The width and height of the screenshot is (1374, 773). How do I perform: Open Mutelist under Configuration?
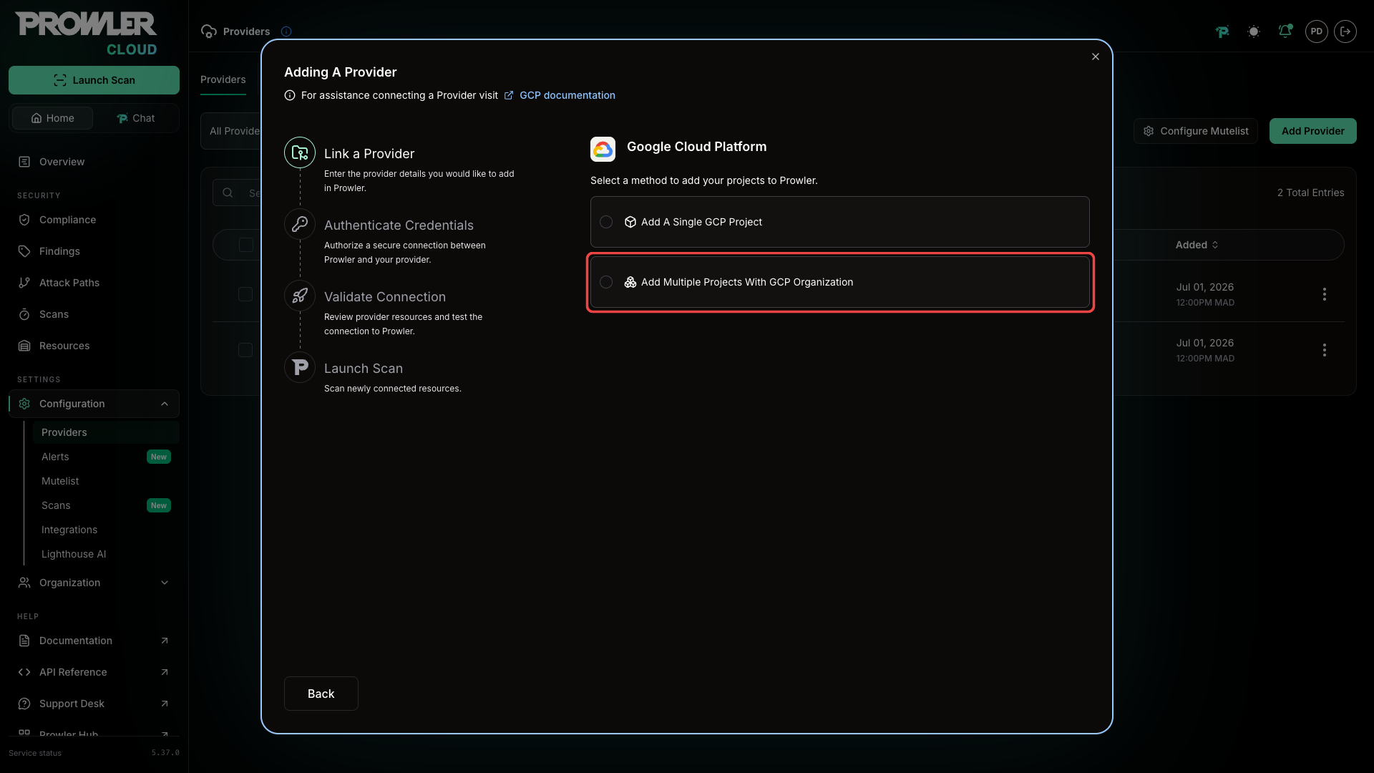click(x=60, y=481)
